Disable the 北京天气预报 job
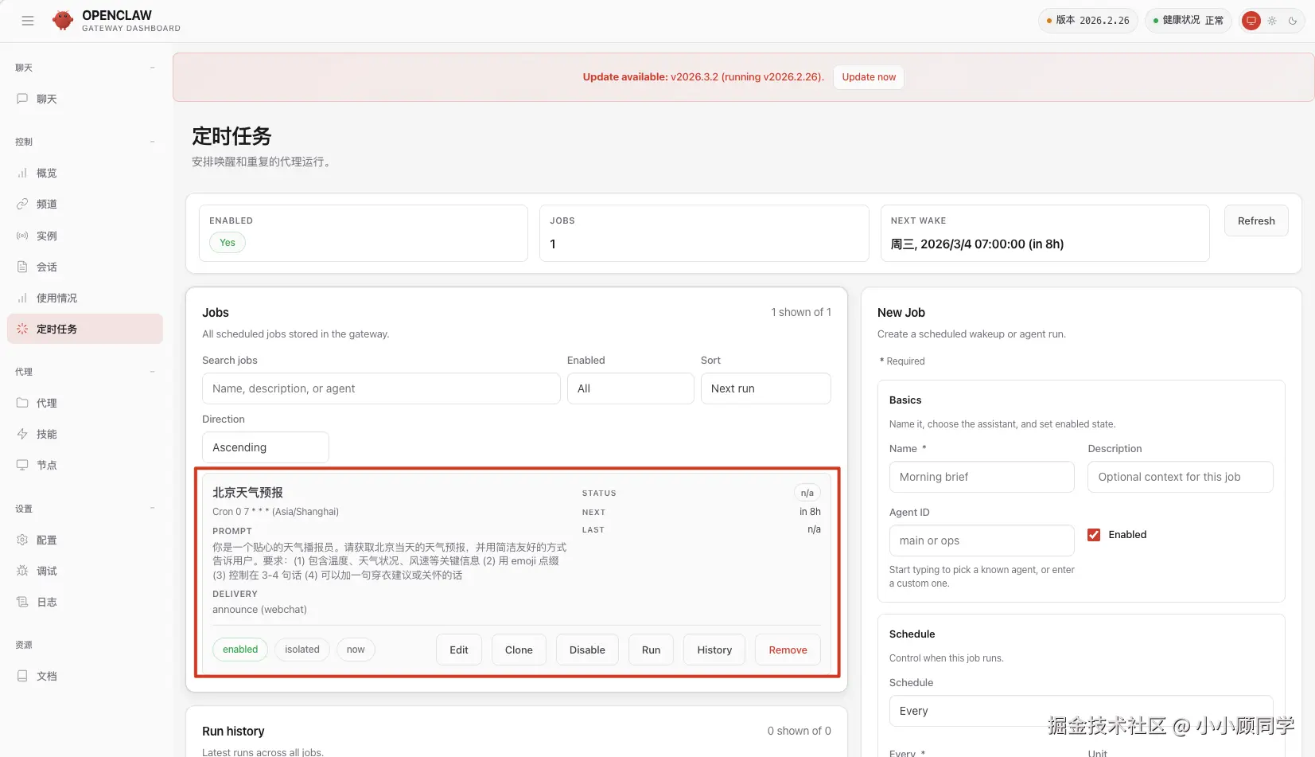The image size is (1315, 757). point(587,650)
